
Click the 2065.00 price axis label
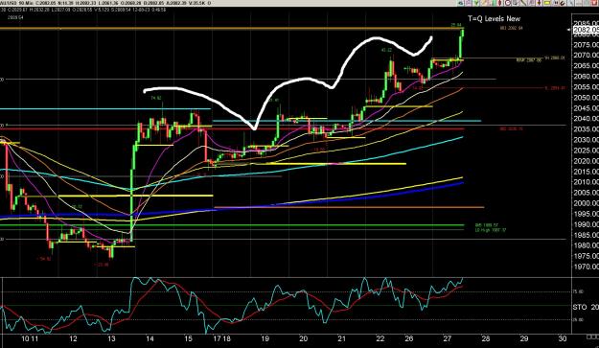coord(586,66)
